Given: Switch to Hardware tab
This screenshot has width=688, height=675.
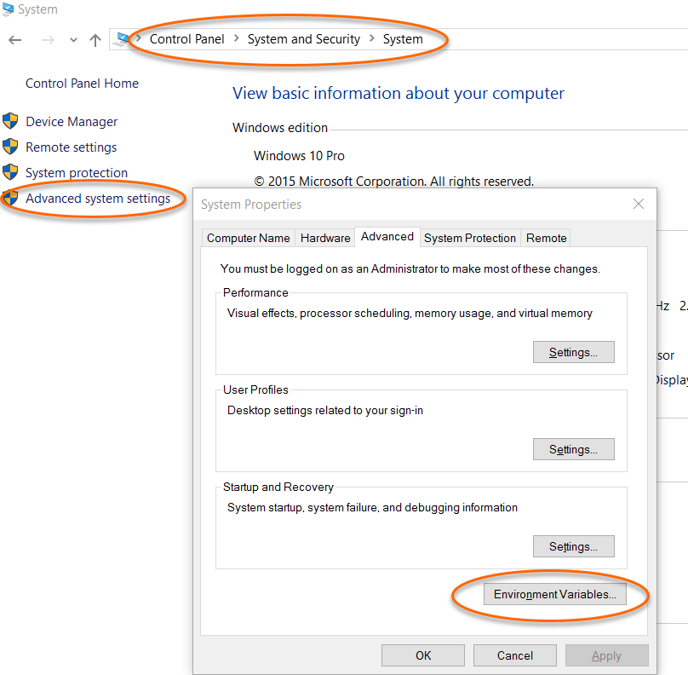Looking at the screenshot, I should point(325,238).
